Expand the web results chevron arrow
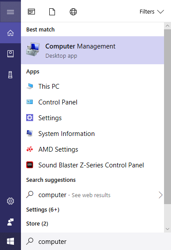The height and width of the screenshot is (250, 171). tap(161, 195)
